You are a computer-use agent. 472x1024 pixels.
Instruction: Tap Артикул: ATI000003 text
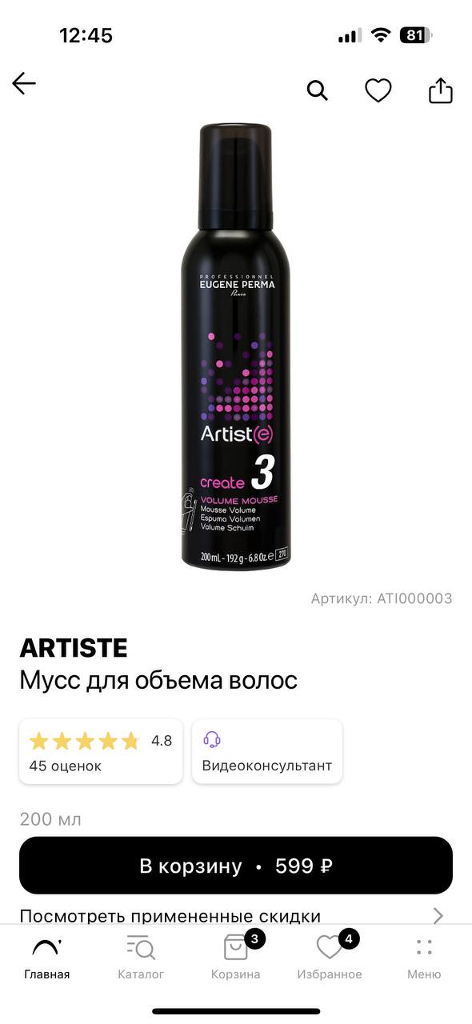click(382, 598)
